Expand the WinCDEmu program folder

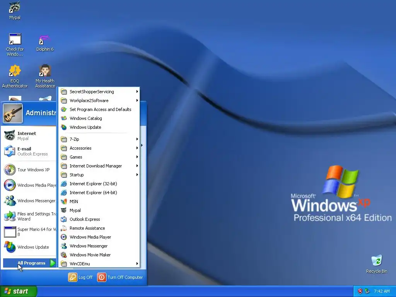(99, 264)
